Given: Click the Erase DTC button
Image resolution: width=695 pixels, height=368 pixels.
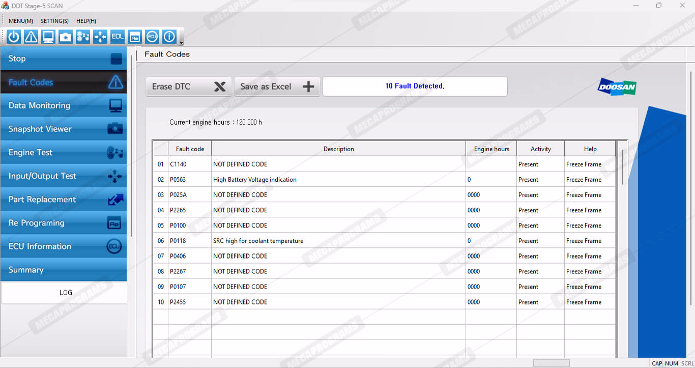Looking at the screenshot, I should [x=188, y=87].
